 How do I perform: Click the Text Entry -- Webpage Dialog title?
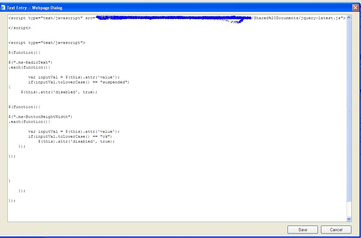[34, 8]
